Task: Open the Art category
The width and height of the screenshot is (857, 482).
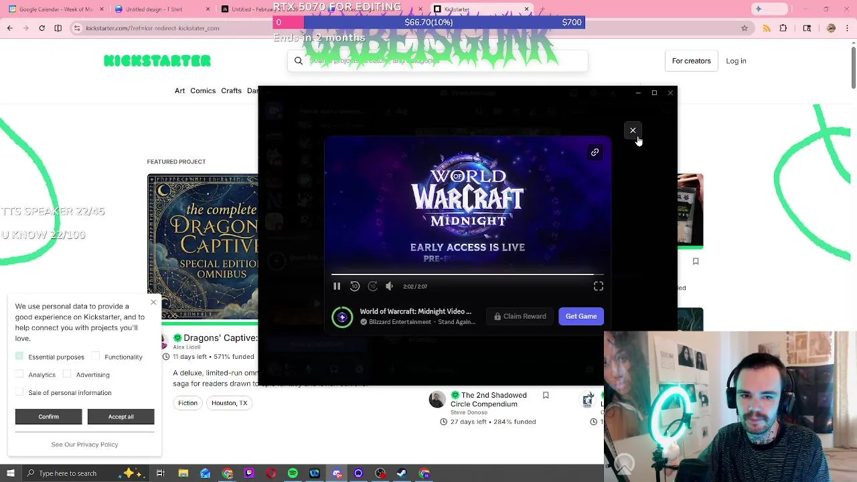Action: (x=179, y=90)
